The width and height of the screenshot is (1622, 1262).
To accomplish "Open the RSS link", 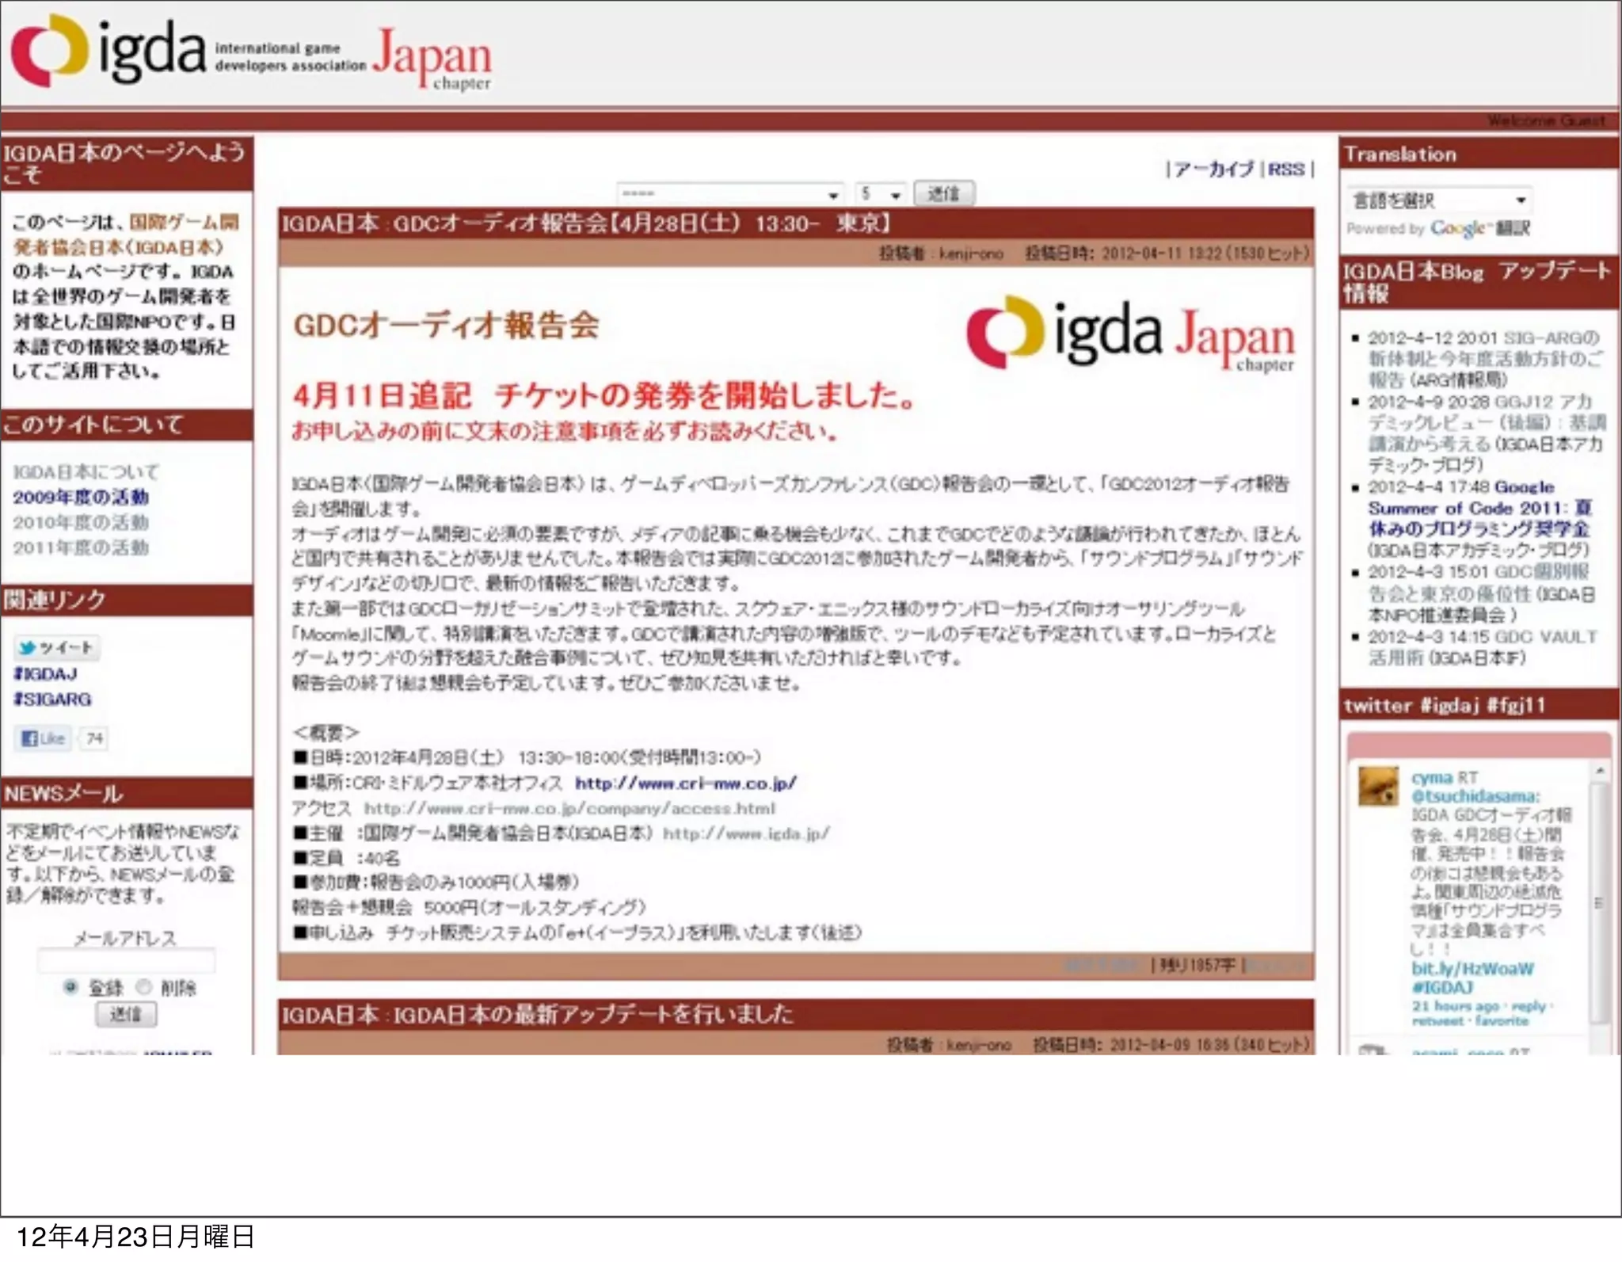I will (x=1286, y=169).
